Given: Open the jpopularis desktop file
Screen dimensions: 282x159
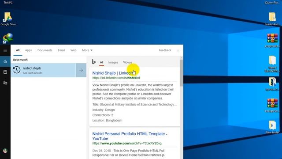Looking at the screenshot, I should pos(272,84).
